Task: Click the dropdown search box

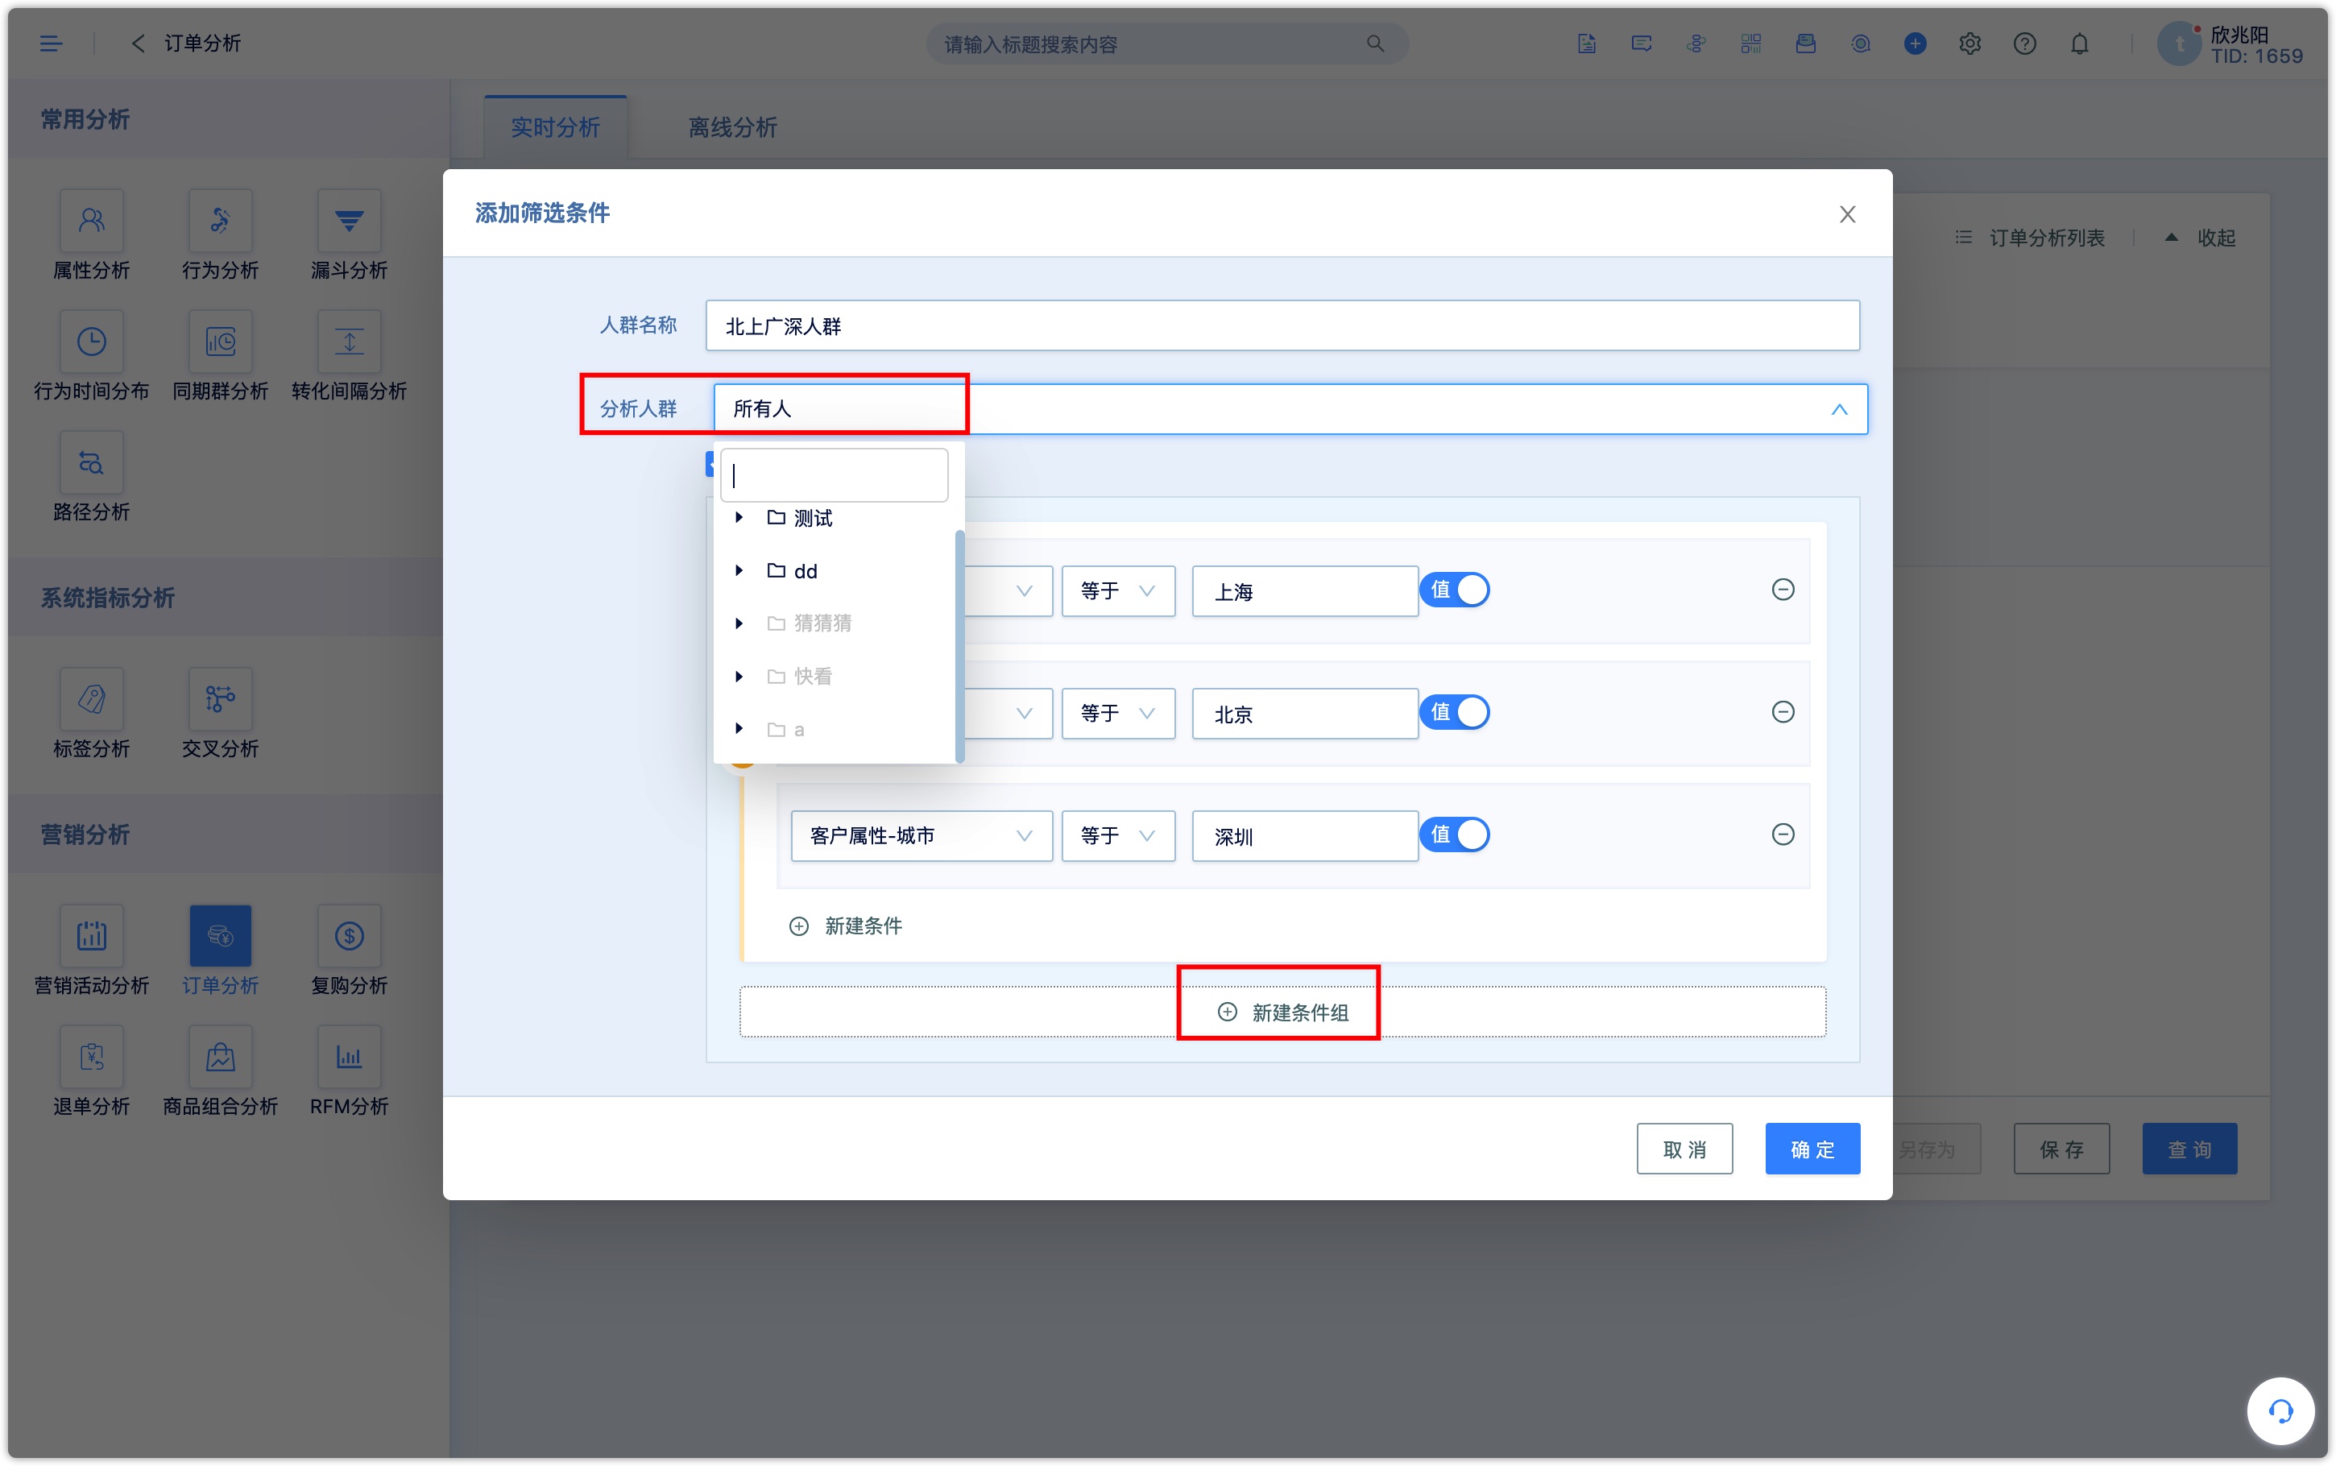Action: [835, 475]
